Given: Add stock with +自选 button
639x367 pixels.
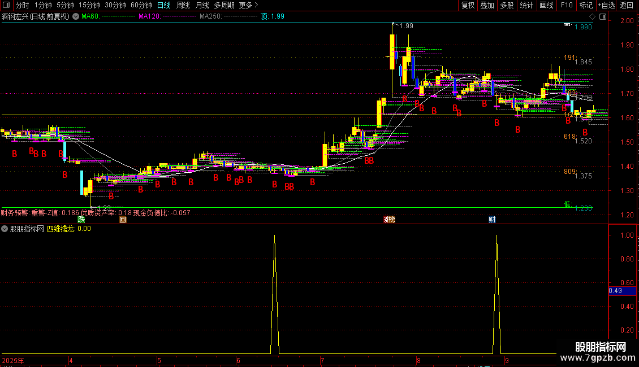Looking at the screenshot, I should click(x=606, y=5).
